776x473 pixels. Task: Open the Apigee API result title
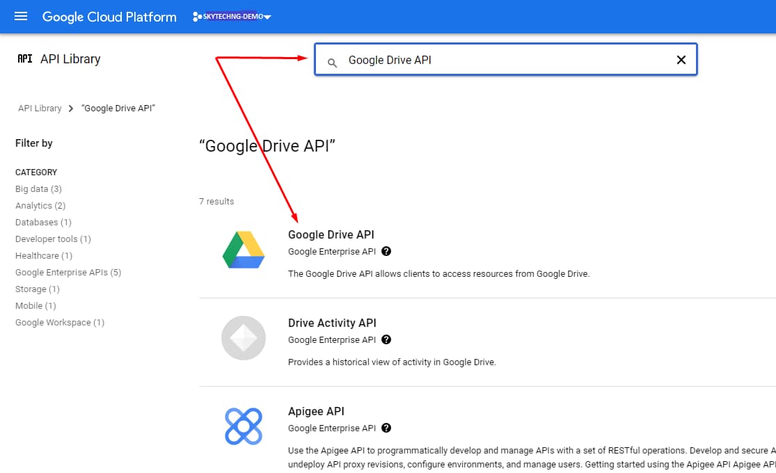coord(316,412)
